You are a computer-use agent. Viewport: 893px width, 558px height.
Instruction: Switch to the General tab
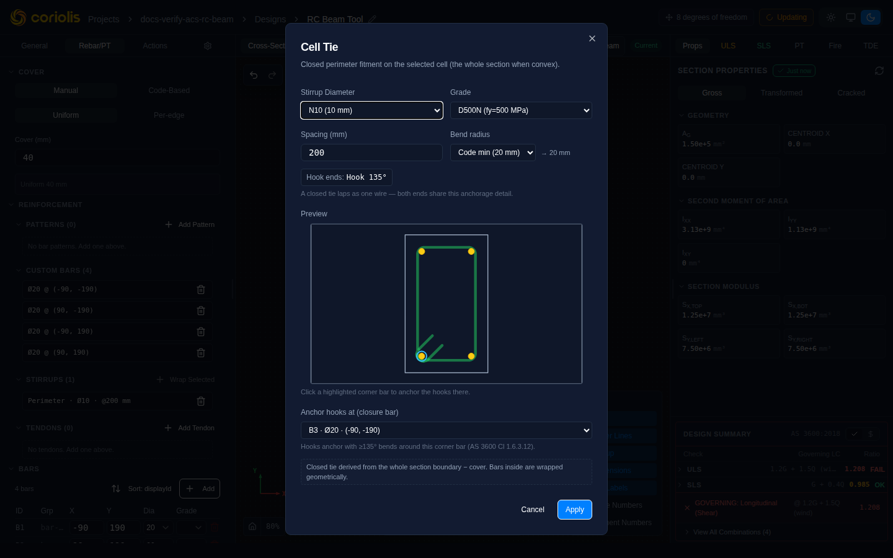[35, 46]
